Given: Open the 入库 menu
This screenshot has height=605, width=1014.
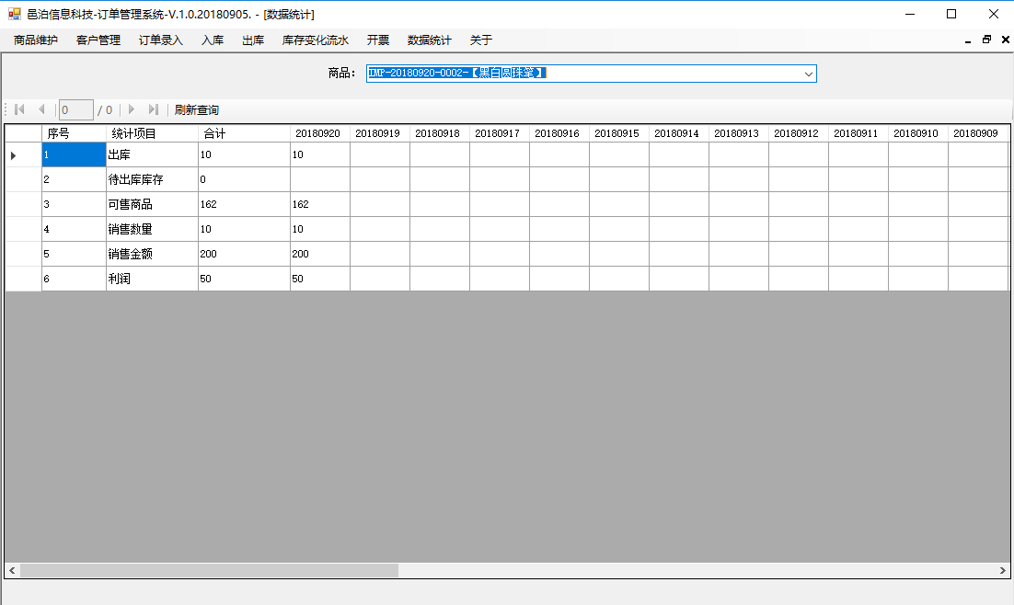Looking at the screenshot, I should click(x=213, y=40).
